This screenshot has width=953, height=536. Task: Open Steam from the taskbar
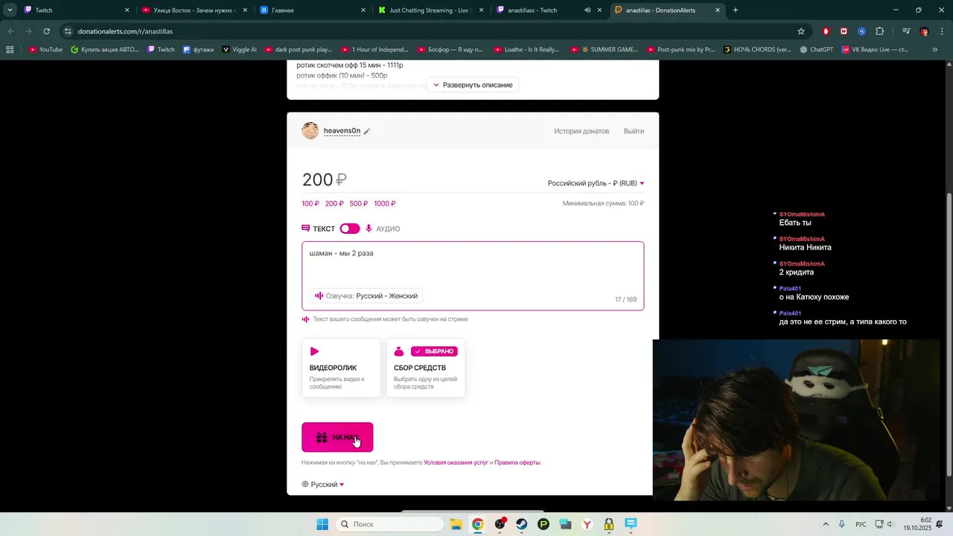pyautogui.click(x=521, y=524)
